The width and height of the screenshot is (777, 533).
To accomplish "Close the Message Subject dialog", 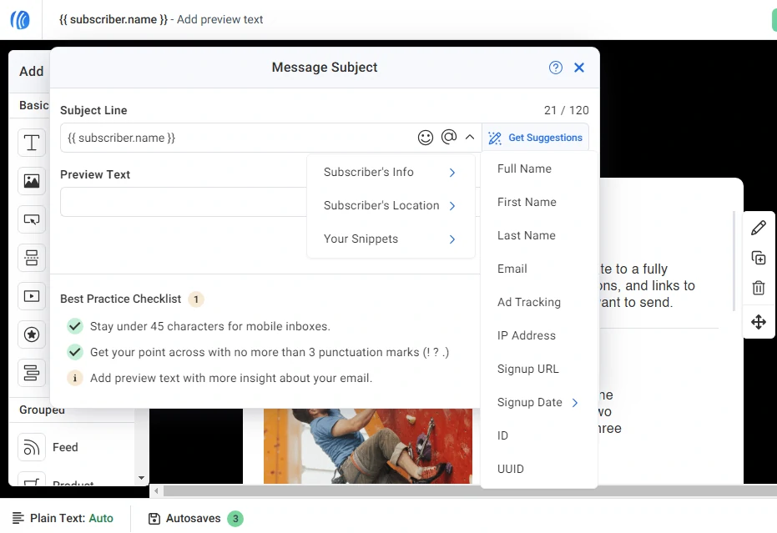I will click(x=579, y=68).
